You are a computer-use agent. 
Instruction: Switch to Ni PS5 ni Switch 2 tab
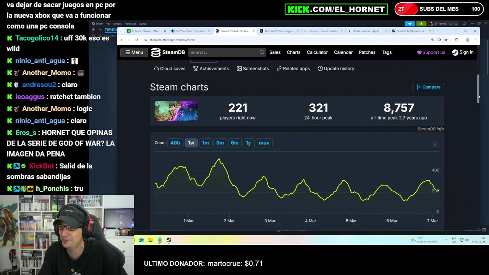click(x=191, y=31)
